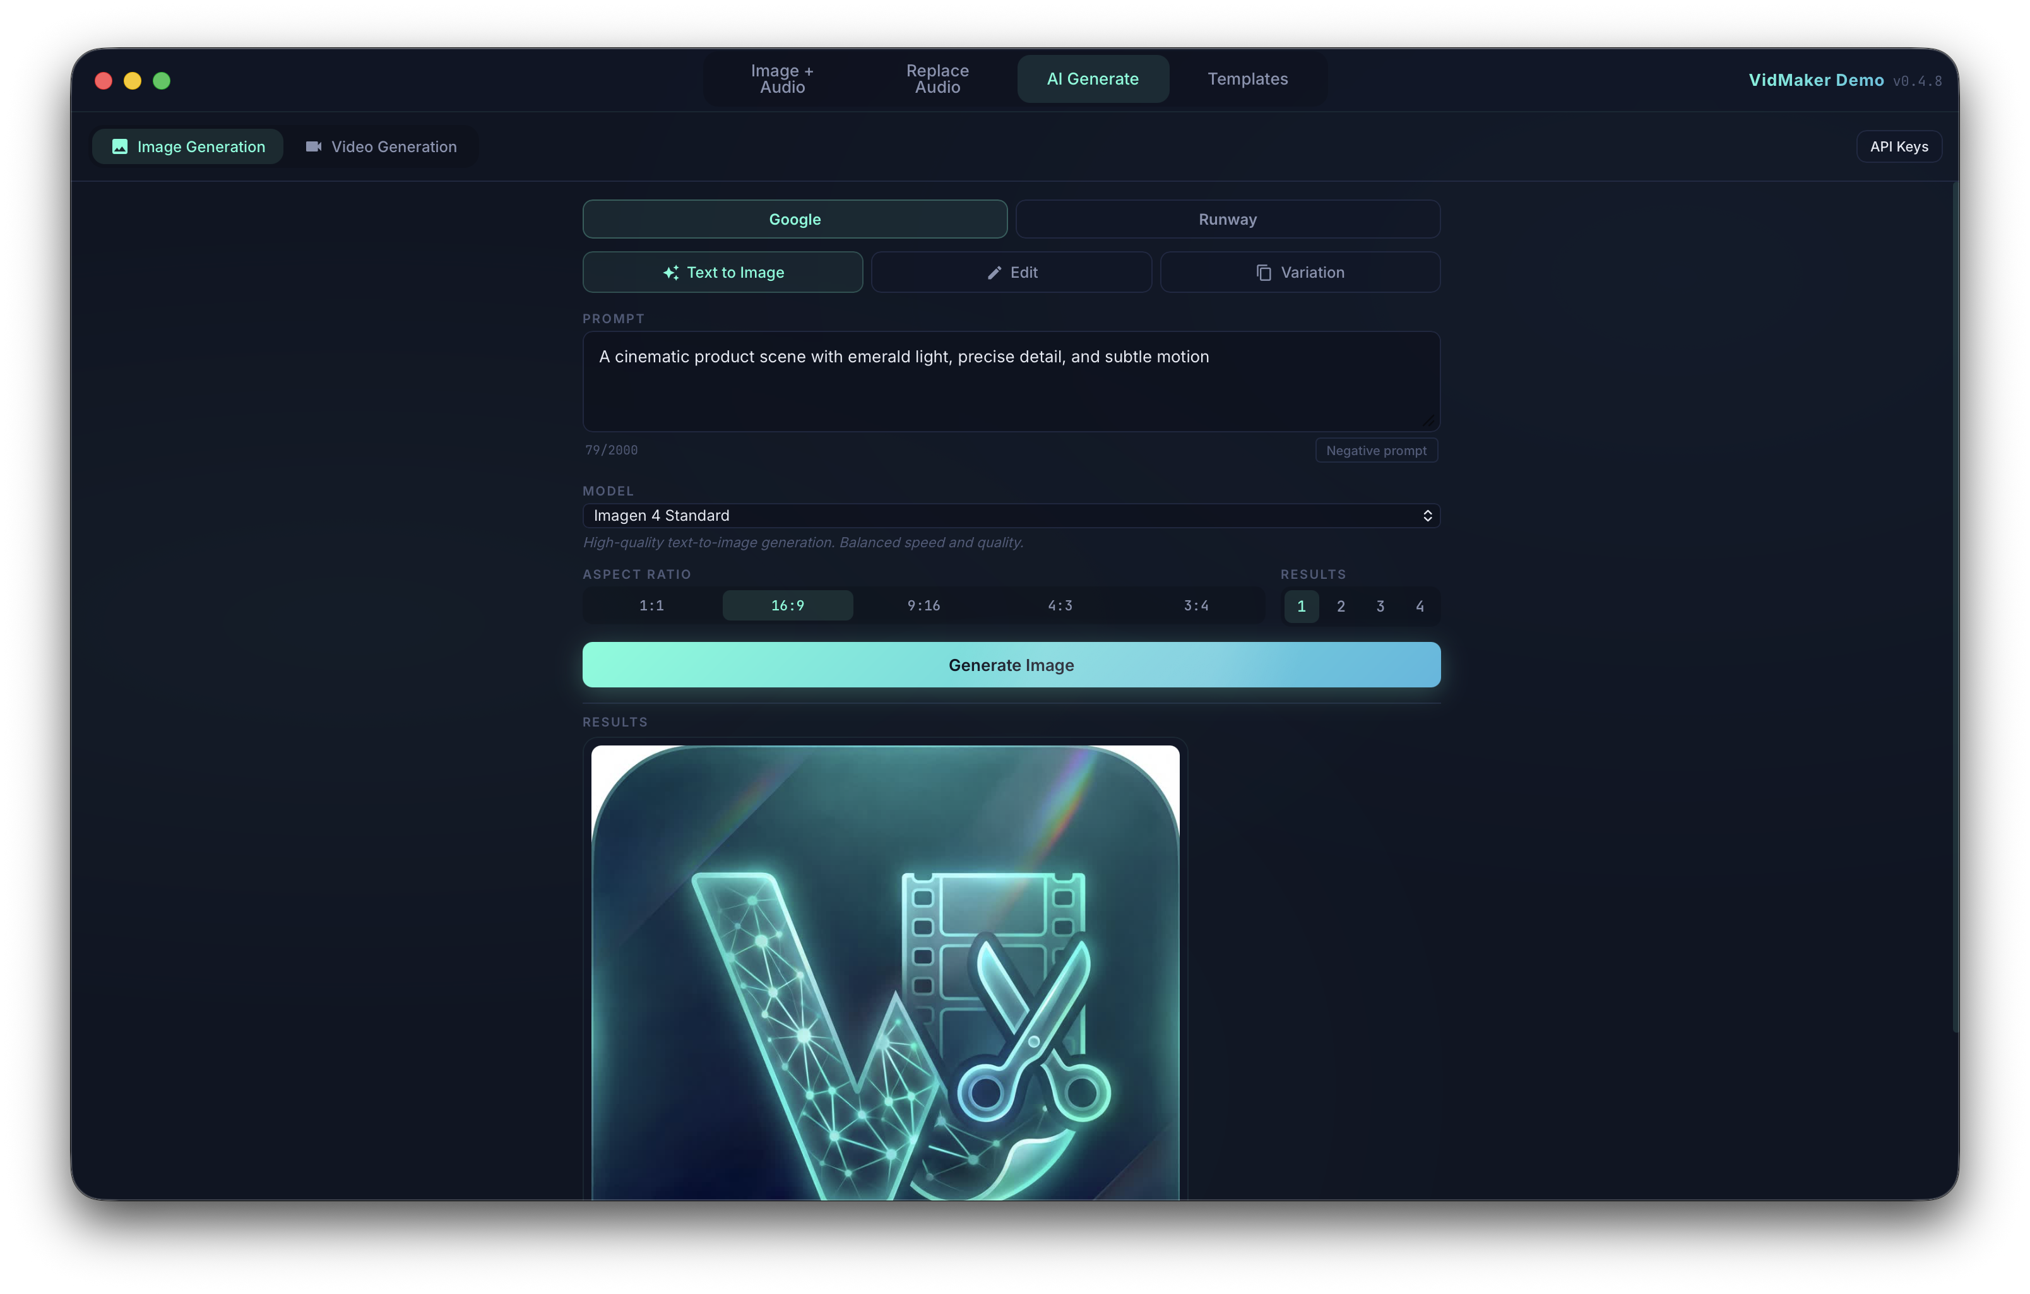Choose Runway as provider

coord(1228,219)
